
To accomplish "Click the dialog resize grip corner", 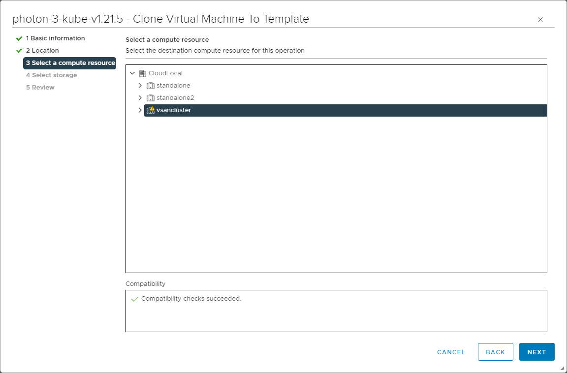I will 562,368.
